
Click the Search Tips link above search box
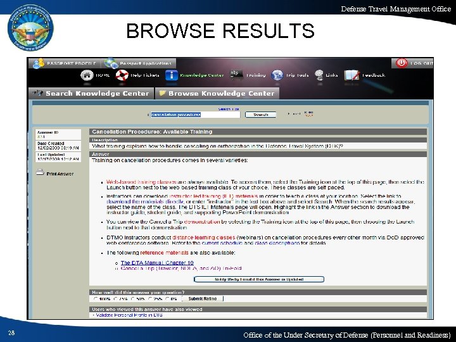229,109
